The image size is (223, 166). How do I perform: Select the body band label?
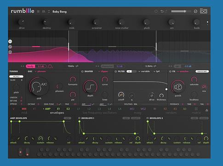pos(30,66)
